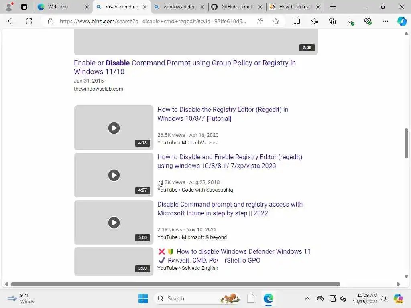Screen dimensions: 411x308
Task: Open the clock showing 10:09 AM
Action: point(365,298)
